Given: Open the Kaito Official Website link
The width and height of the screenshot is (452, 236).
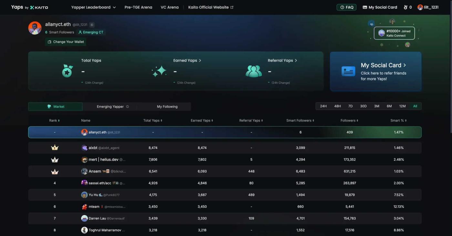Looking at the screenshot, I should tap(211, 7).
